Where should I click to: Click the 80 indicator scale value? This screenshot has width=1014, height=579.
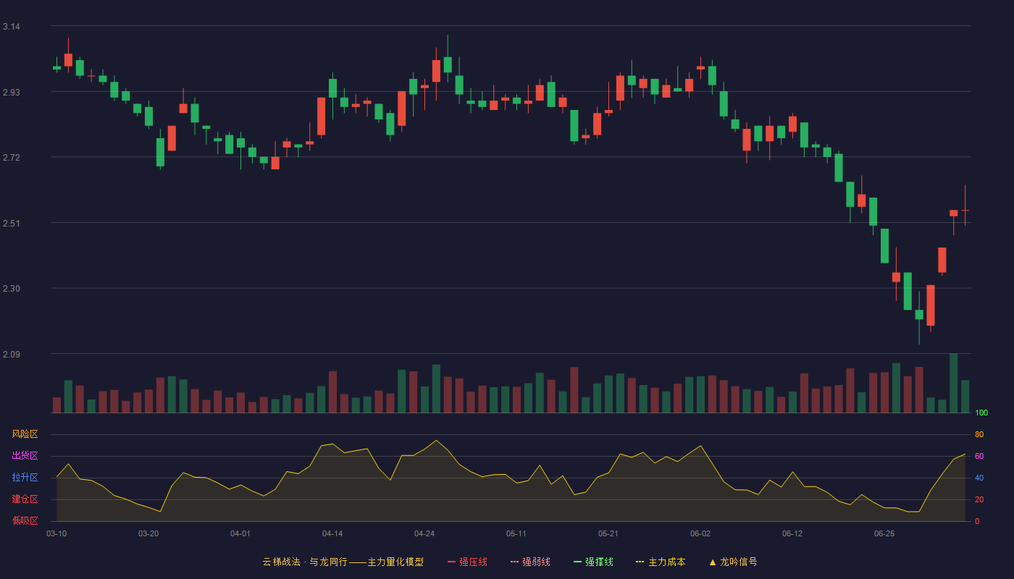tap(979, 434)
